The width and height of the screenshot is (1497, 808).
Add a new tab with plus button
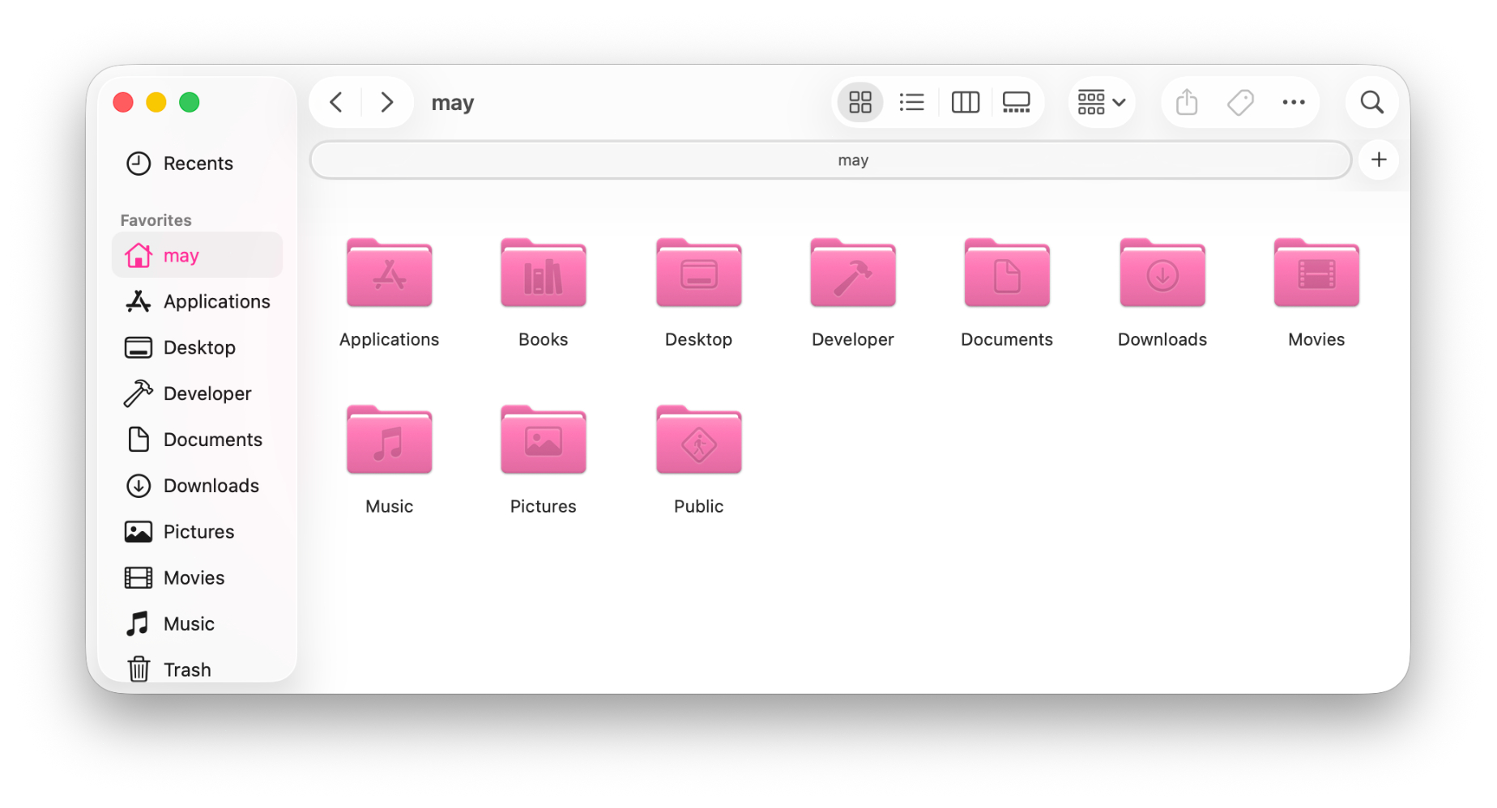(1378, 160)
